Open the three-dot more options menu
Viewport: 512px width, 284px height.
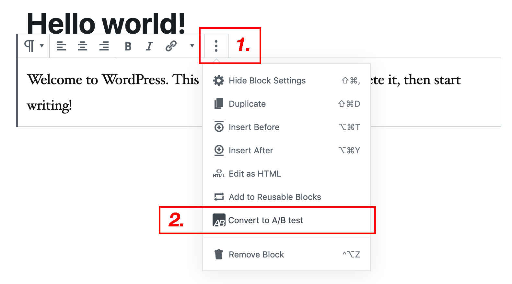[x=216, y=46]
